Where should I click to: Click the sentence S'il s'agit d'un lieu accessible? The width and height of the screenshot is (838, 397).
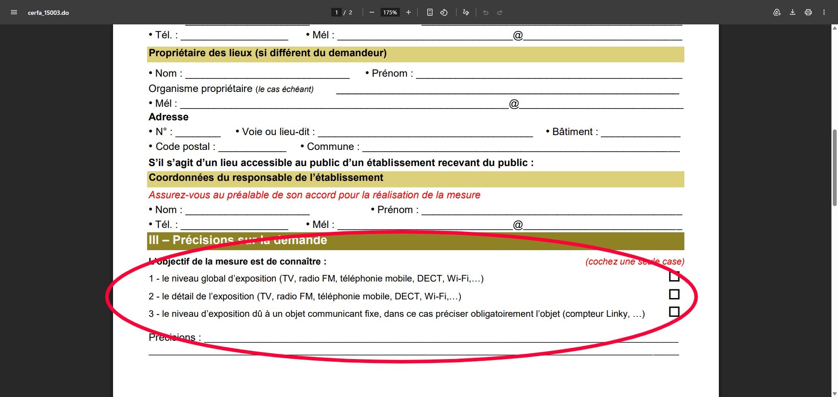pyautogui.click(x=341, y=163)
